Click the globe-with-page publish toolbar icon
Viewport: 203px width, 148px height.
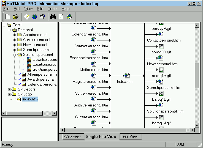(x=69, y=17)
